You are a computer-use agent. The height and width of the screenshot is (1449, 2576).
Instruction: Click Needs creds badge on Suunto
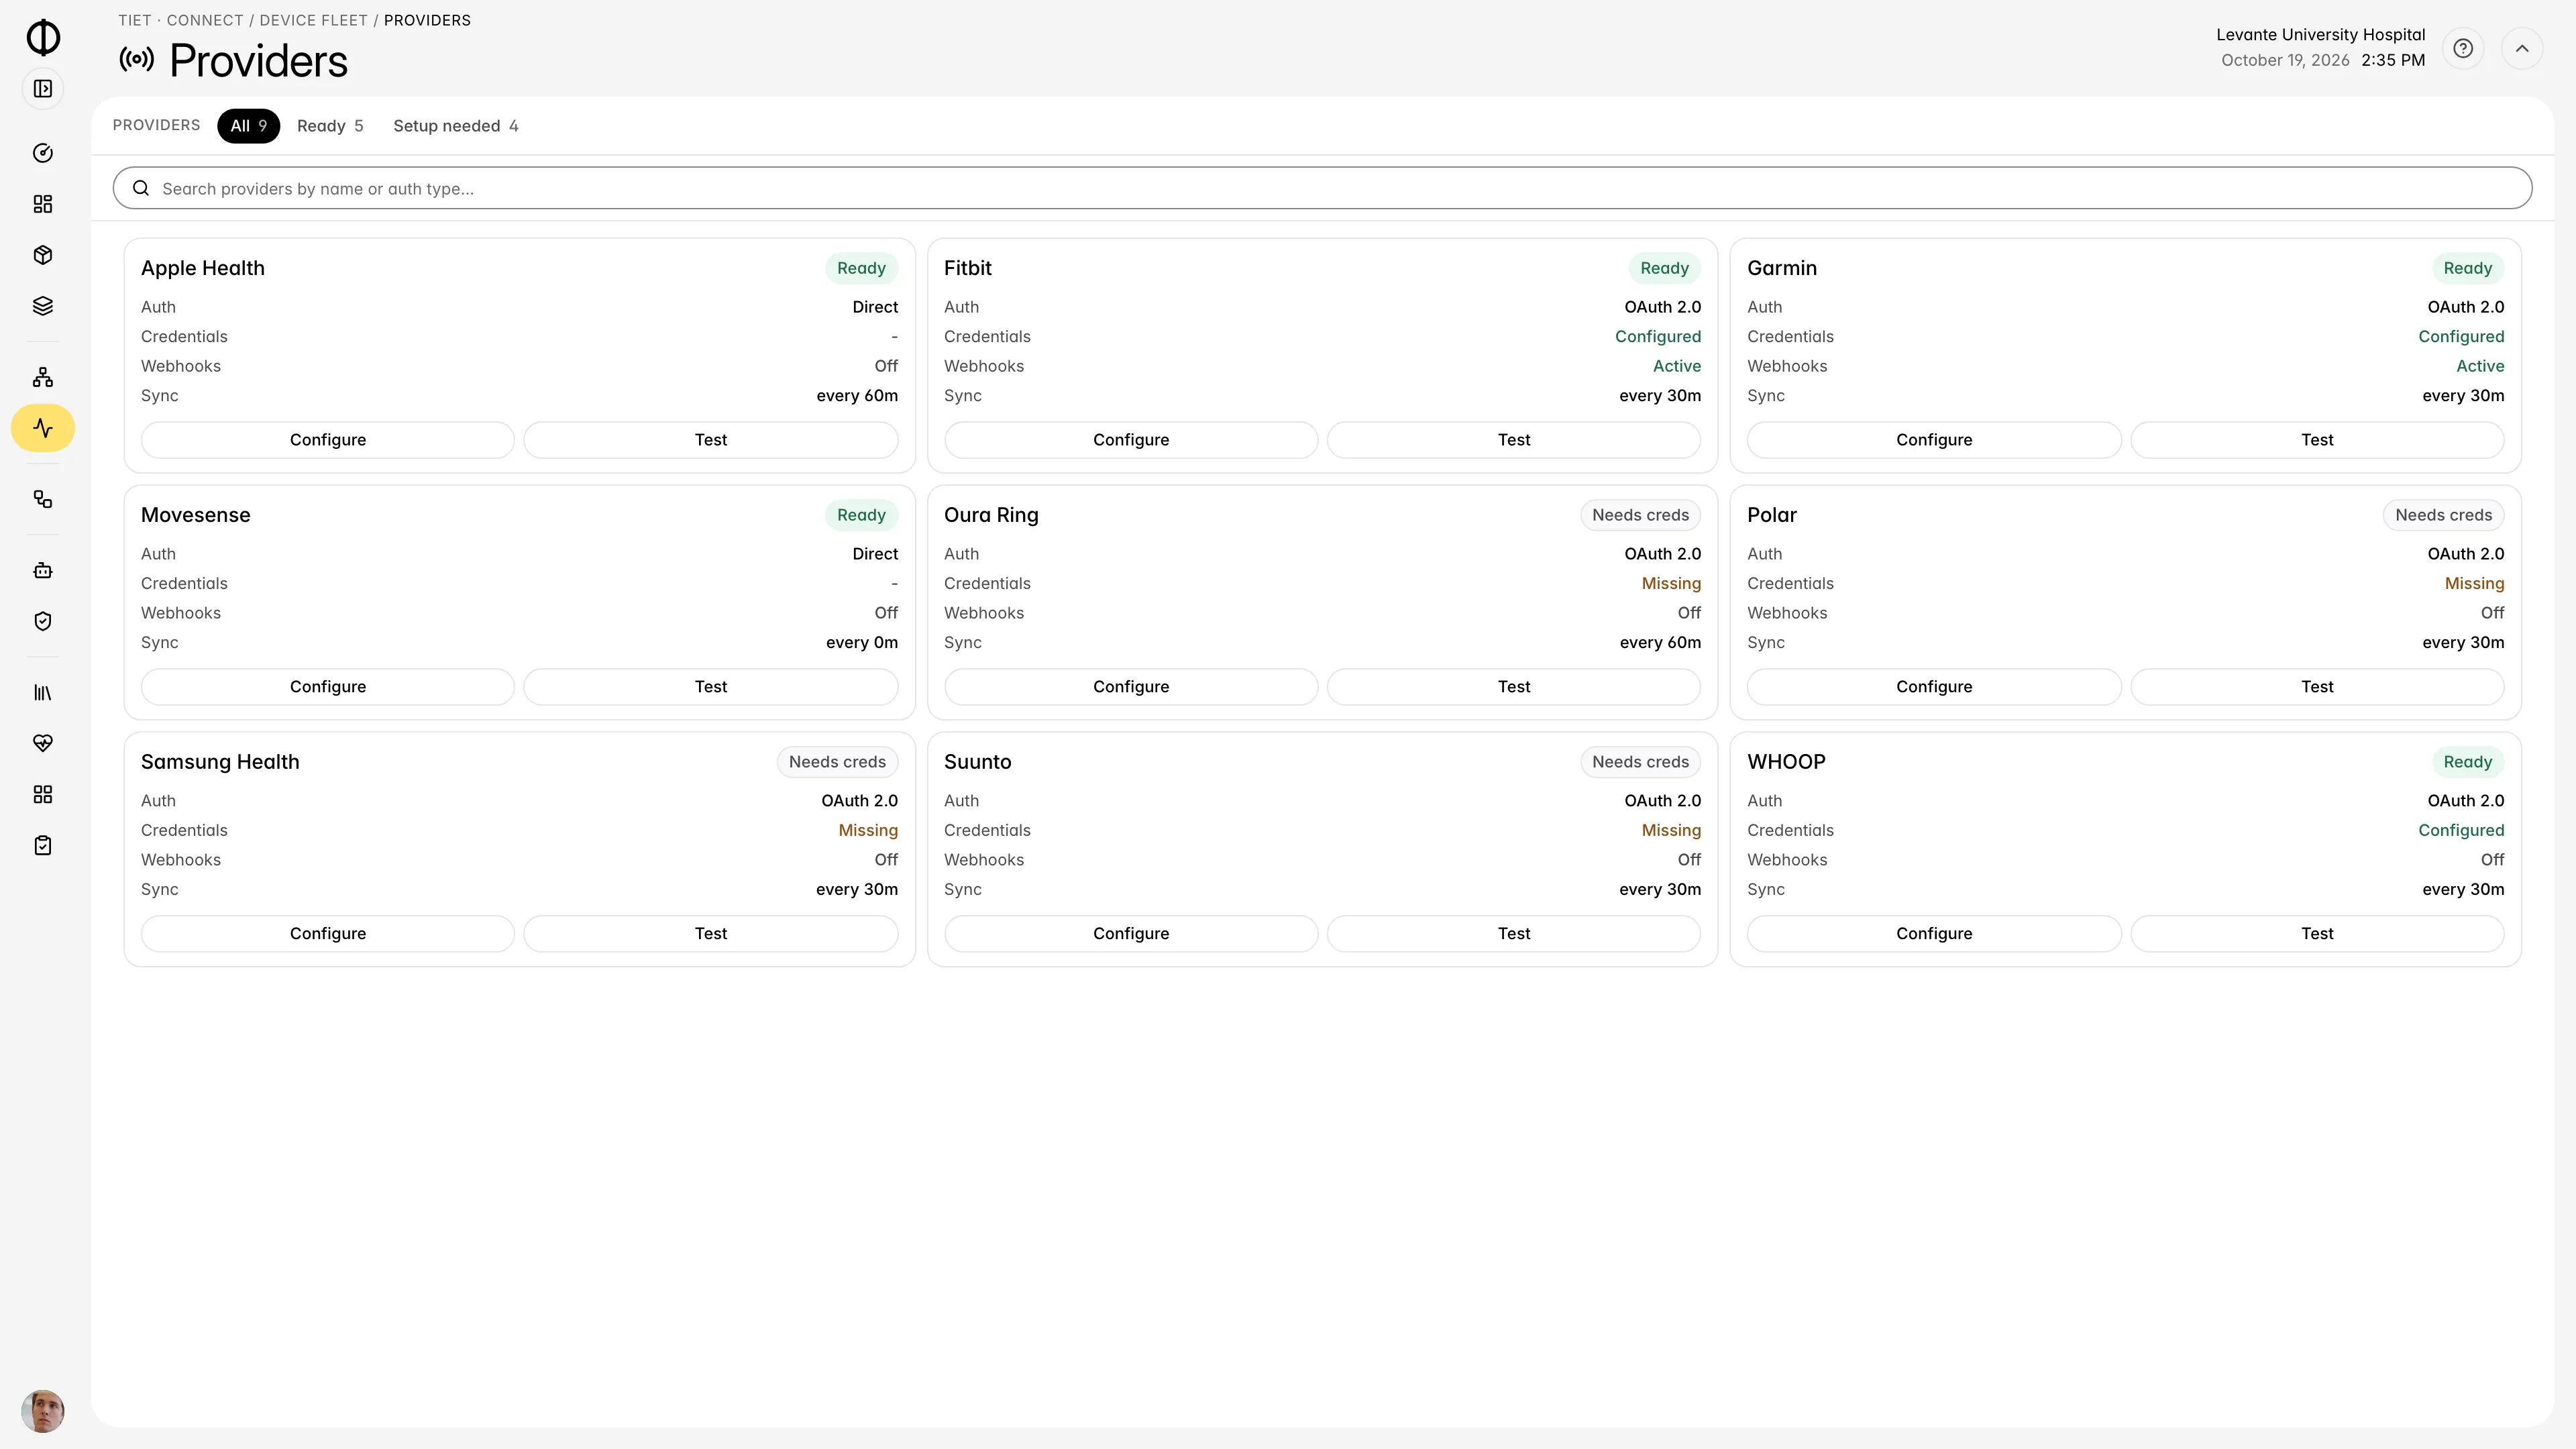tap(1640, 762)
